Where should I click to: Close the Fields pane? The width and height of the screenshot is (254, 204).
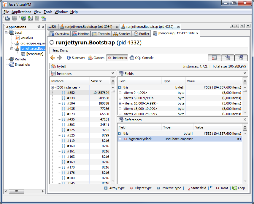[245, 73]
